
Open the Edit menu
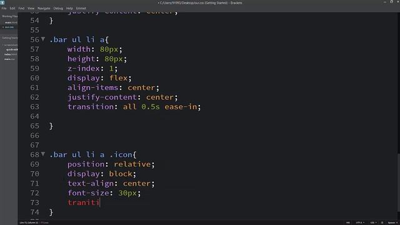click(12, 8)
